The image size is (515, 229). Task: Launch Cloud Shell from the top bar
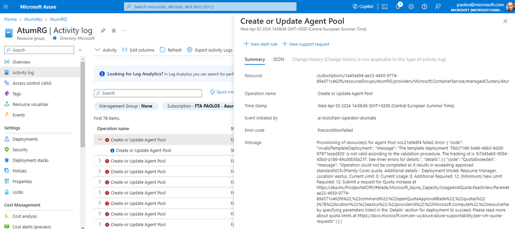click(x=385, y=7)
